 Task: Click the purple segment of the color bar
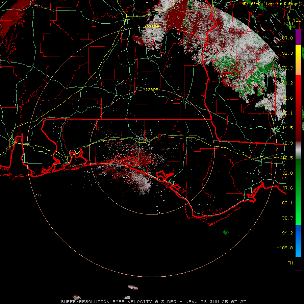[x=298, y=37]
